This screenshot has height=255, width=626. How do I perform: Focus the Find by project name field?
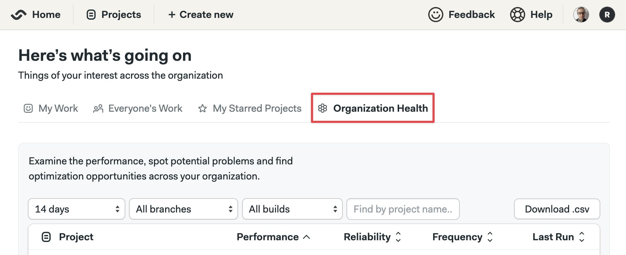(x=403, y=209)
